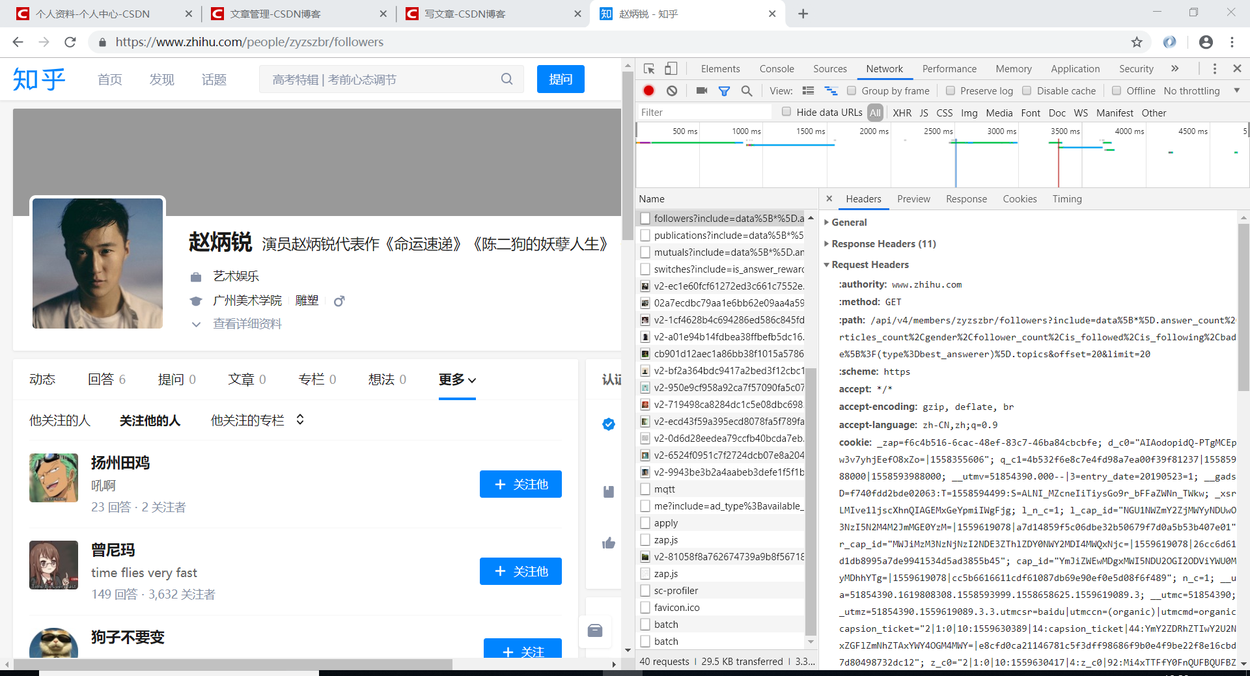Click the request list vertical scrollbar

click(811, 501)
